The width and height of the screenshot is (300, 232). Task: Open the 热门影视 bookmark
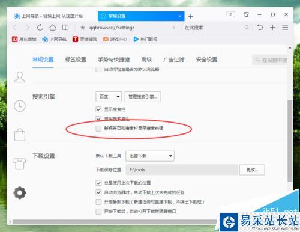145,39
